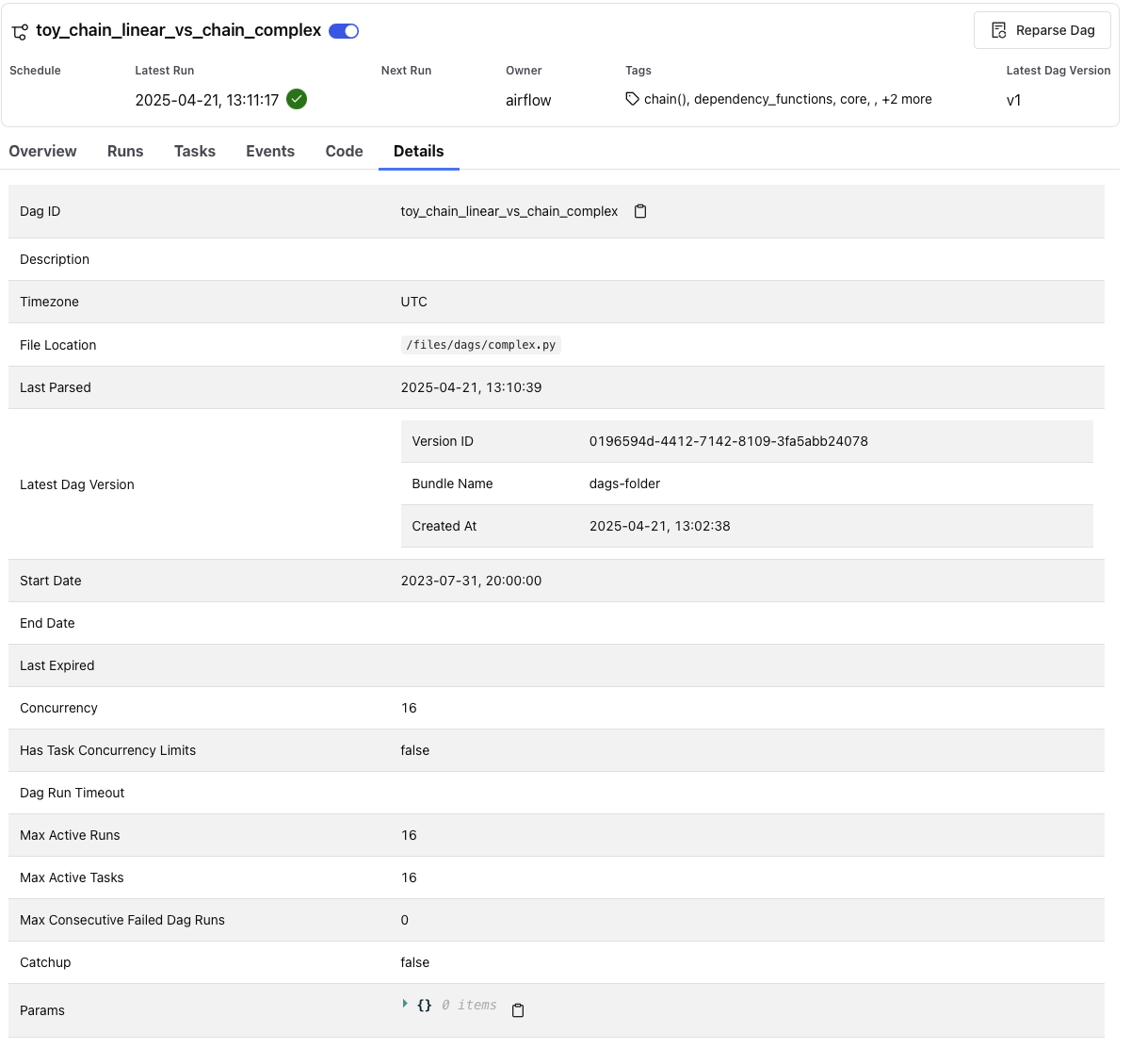Click the Reparse Dag button
The image size is (1131, 1049).
[x=1042, y=30]
